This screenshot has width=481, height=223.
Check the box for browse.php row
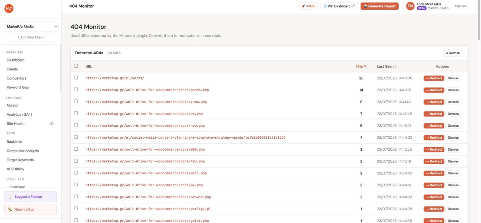pos(76,196)
